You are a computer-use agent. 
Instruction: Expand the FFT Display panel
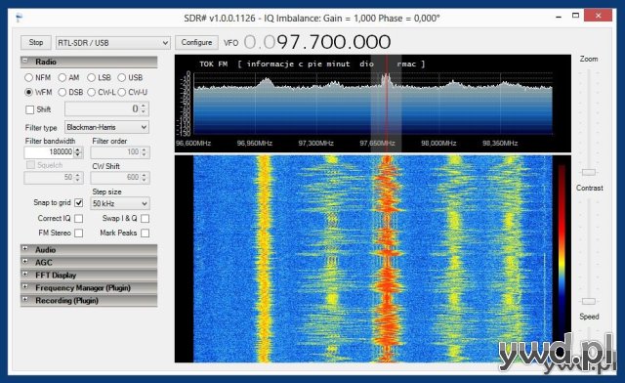click(x=89, y=276)
